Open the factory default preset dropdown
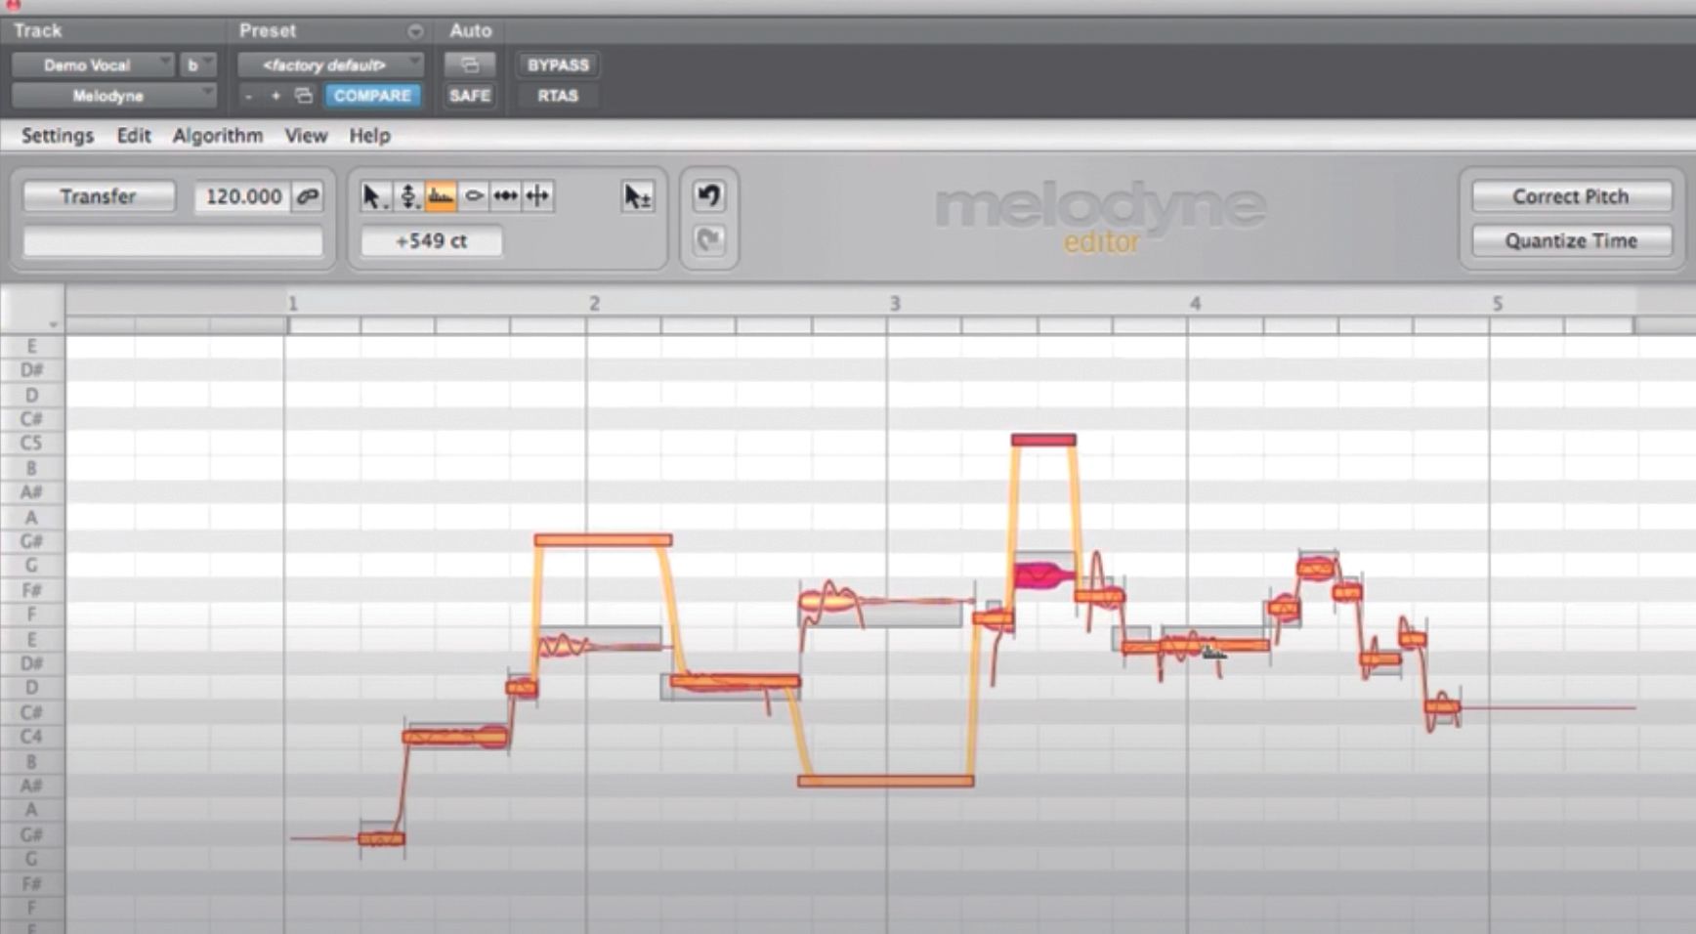The width and height of the screenshot is (1696, 934). tap(330, 65)
